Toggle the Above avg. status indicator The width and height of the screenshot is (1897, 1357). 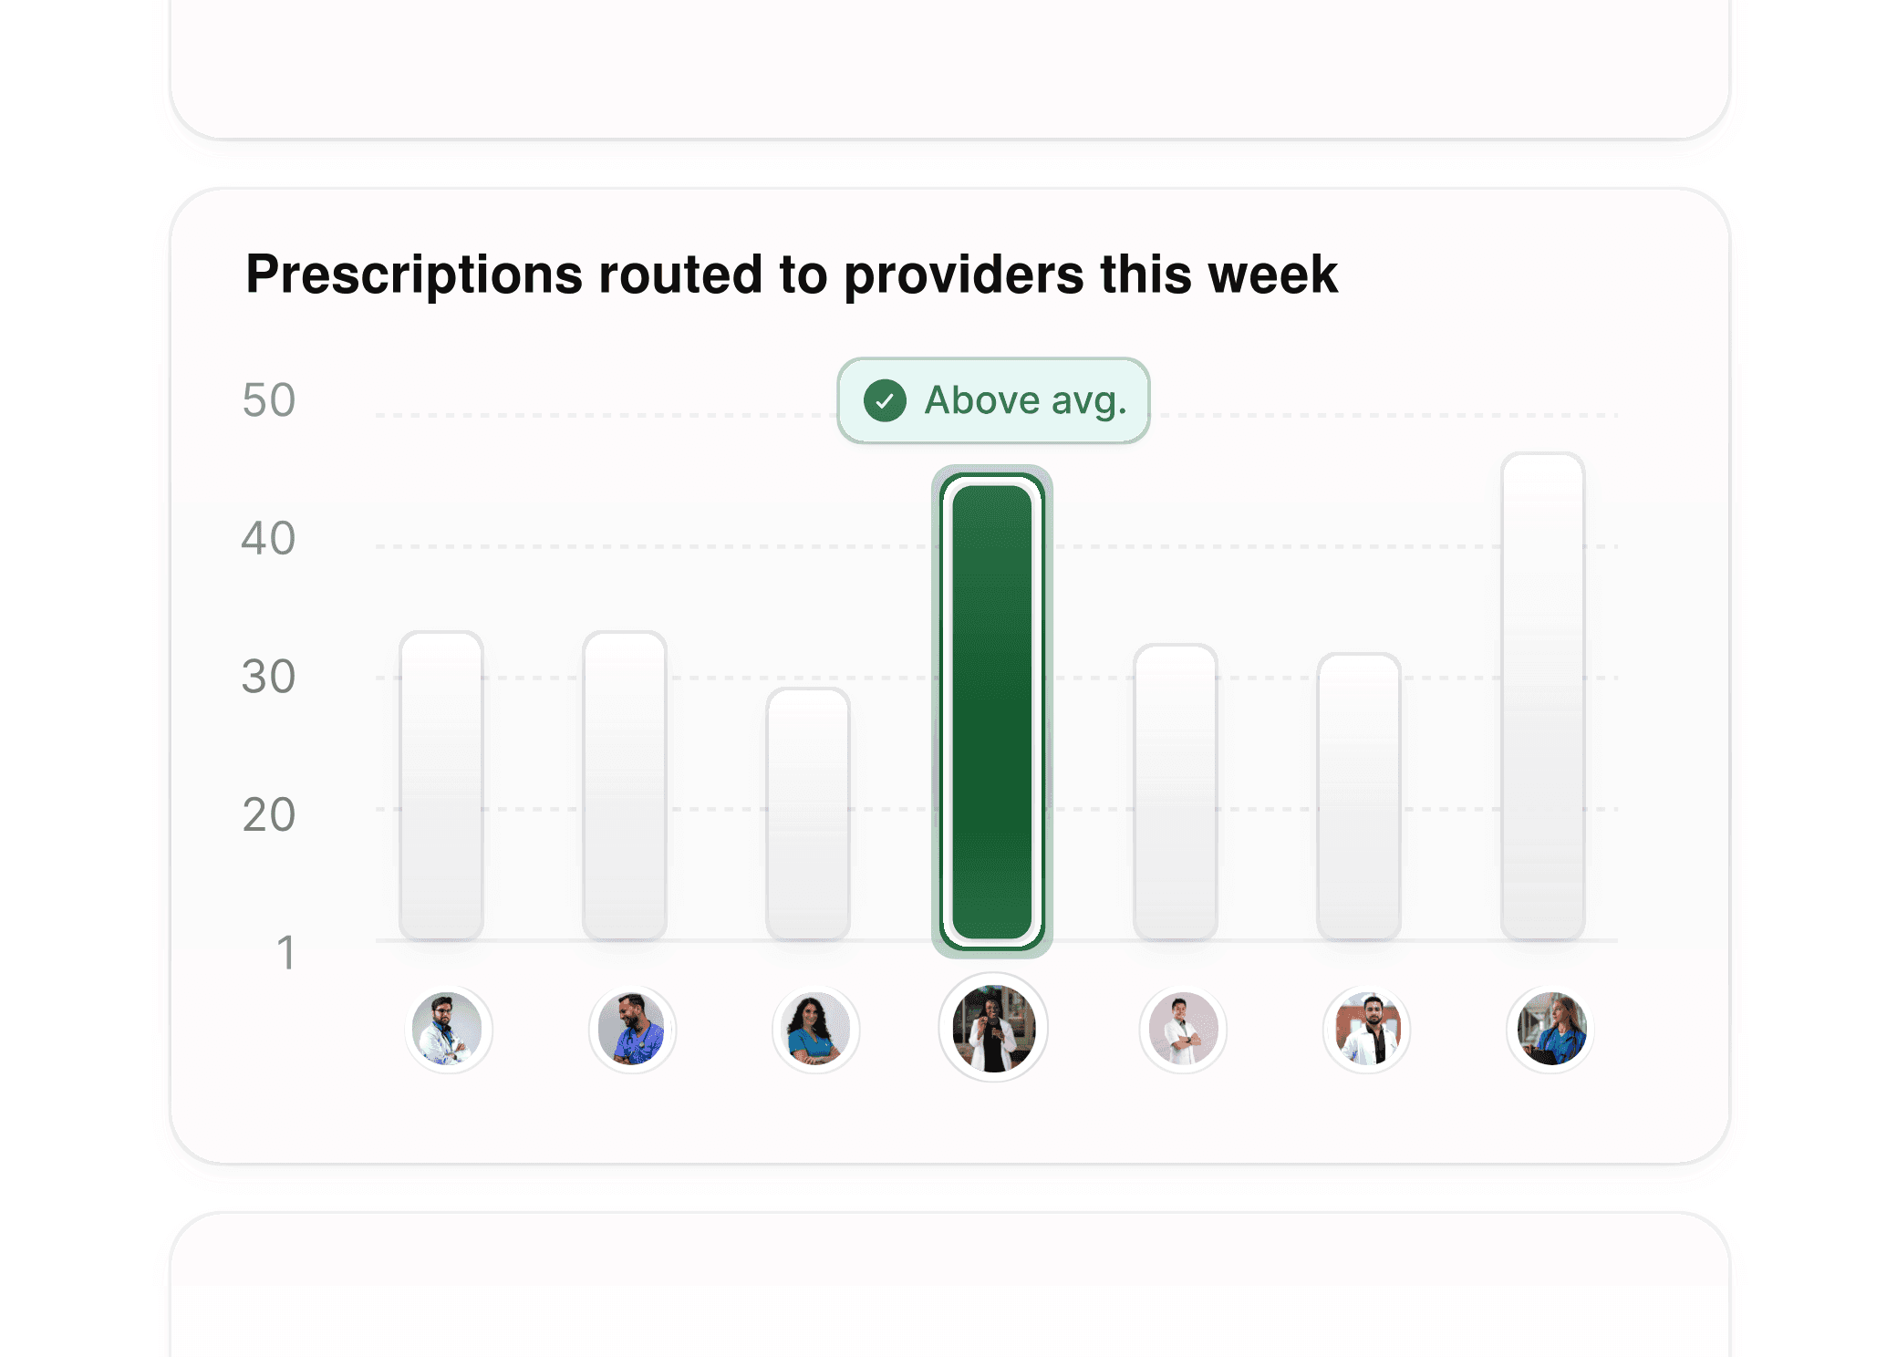992,399
